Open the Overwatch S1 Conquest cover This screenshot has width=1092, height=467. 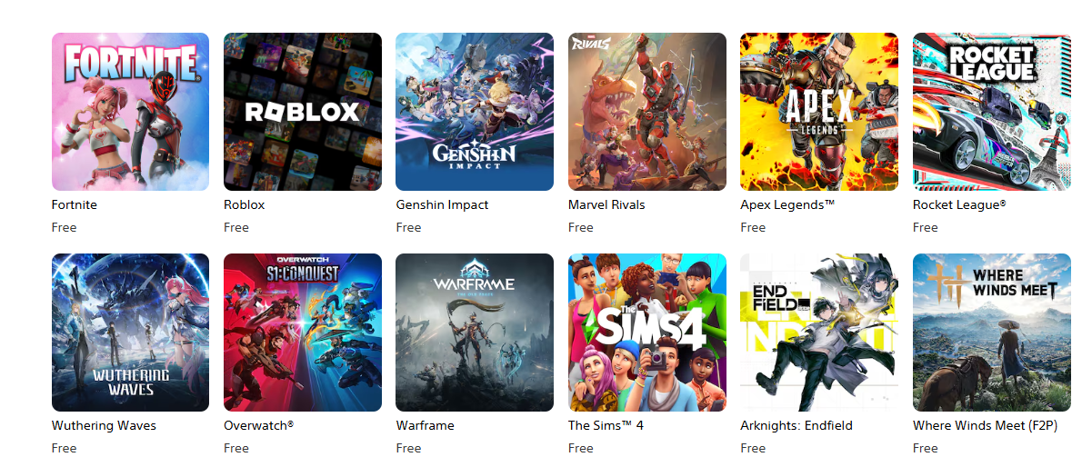pyautogui.click(x=303, y=333)
